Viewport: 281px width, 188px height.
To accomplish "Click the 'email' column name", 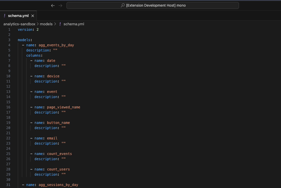I will pos(52,138).
